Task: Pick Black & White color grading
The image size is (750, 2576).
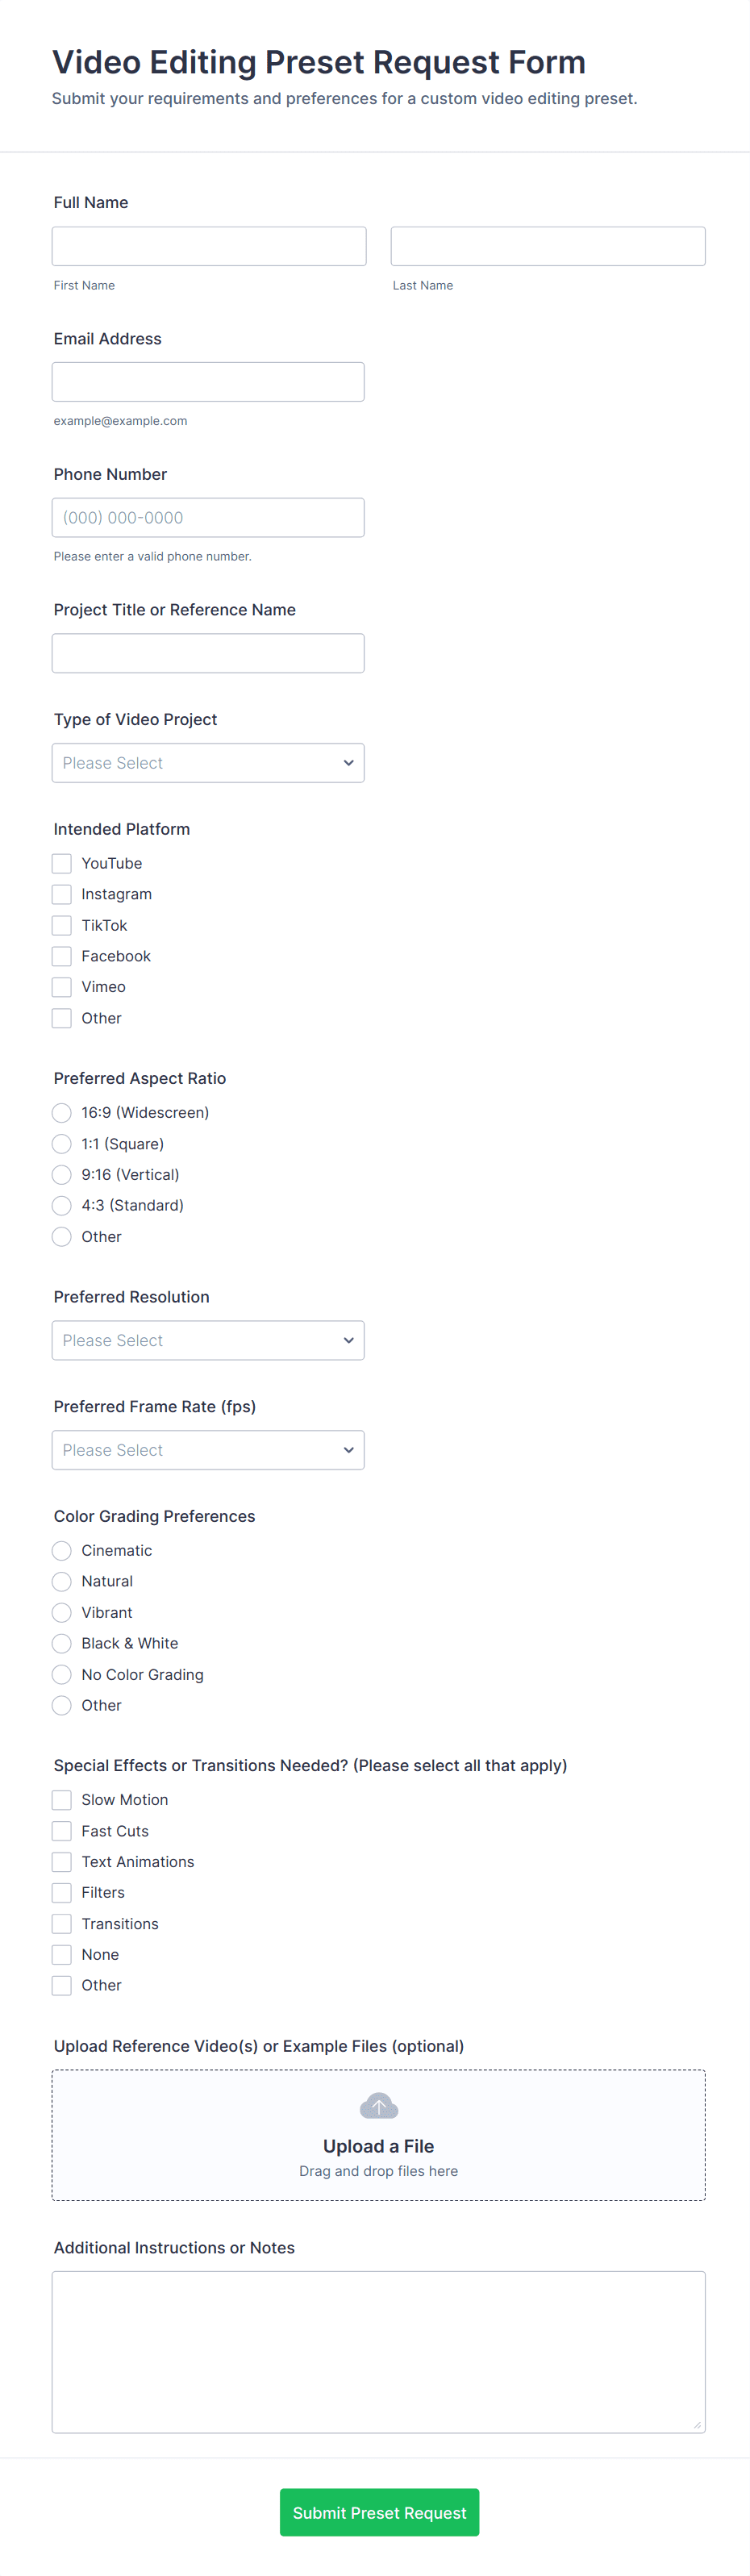Action: pos(62,1643)
